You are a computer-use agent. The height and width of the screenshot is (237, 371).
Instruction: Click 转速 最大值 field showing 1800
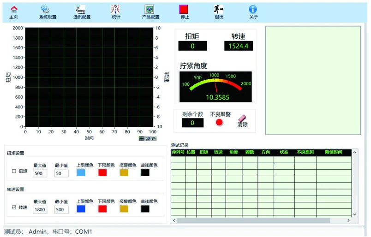(x=40, y=209)
